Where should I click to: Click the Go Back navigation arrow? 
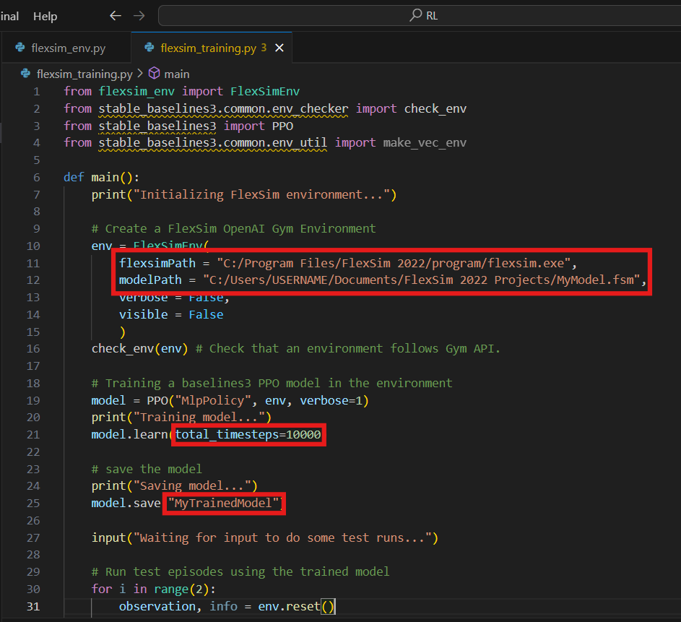coord(116,16)
